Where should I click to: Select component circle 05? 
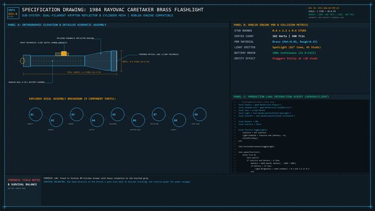click(117, 114)
